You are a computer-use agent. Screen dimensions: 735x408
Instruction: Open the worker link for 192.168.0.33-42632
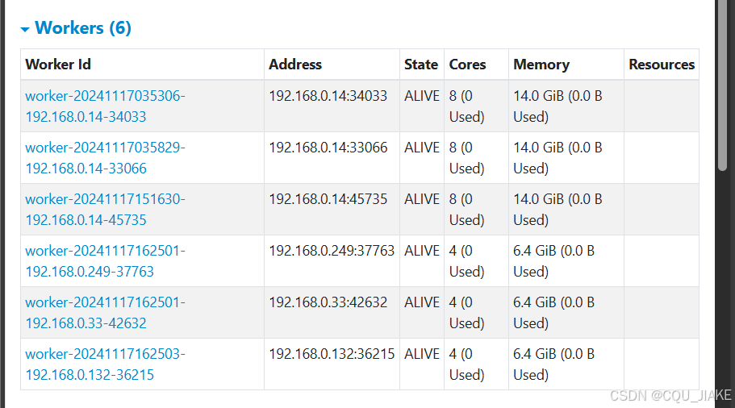click(105, 312)
